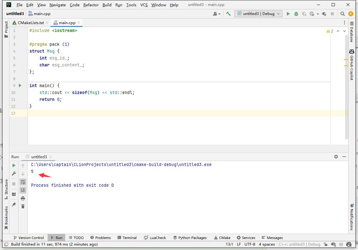Open editor tabs more options menu
358x250 pixels.
[344, 23]
